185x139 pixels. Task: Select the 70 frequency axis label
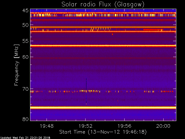(25, 89)
